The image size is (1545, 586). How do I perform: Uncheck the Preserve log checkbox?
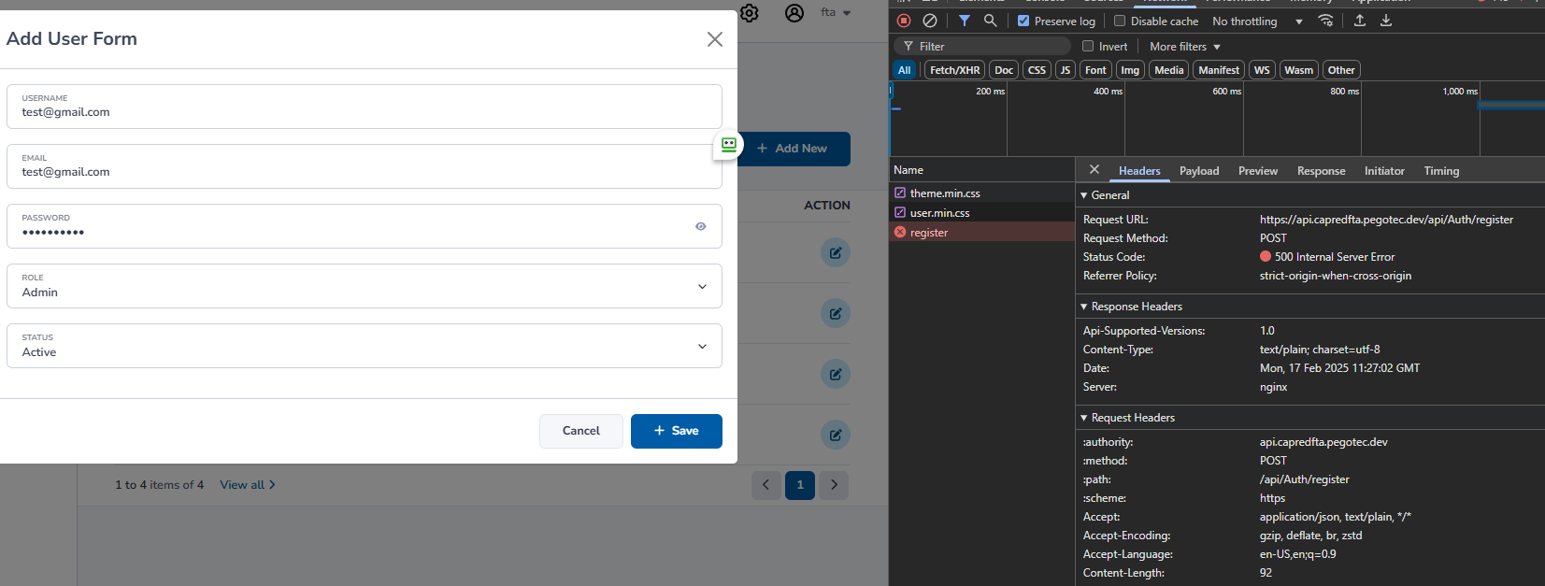(1023, 21)
